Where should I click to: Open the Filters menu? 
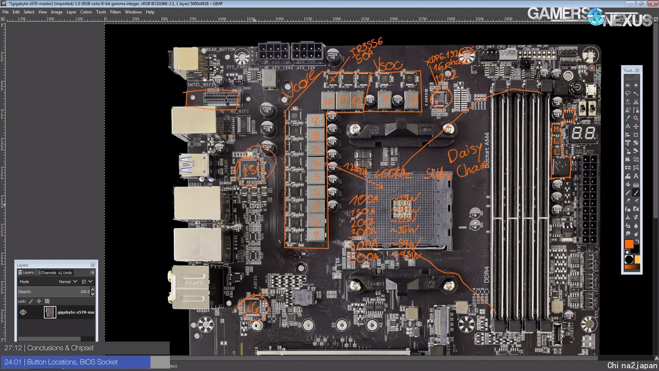coord(115,12)
